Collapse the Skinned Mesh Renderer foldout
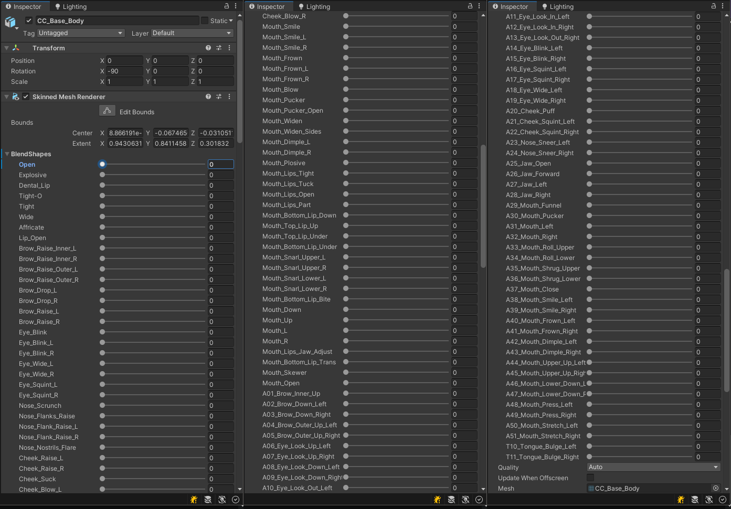The image size is (731, 509). coord(6,96)
